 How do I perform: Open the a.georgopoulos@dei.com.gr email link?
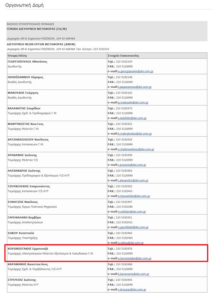click(136, 71)
